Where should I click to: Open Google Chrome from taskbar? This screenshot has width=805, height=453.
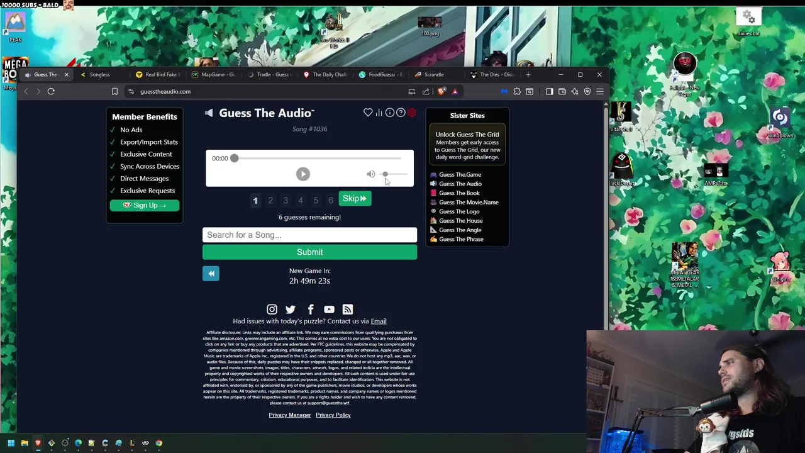[x=158, y=443]
